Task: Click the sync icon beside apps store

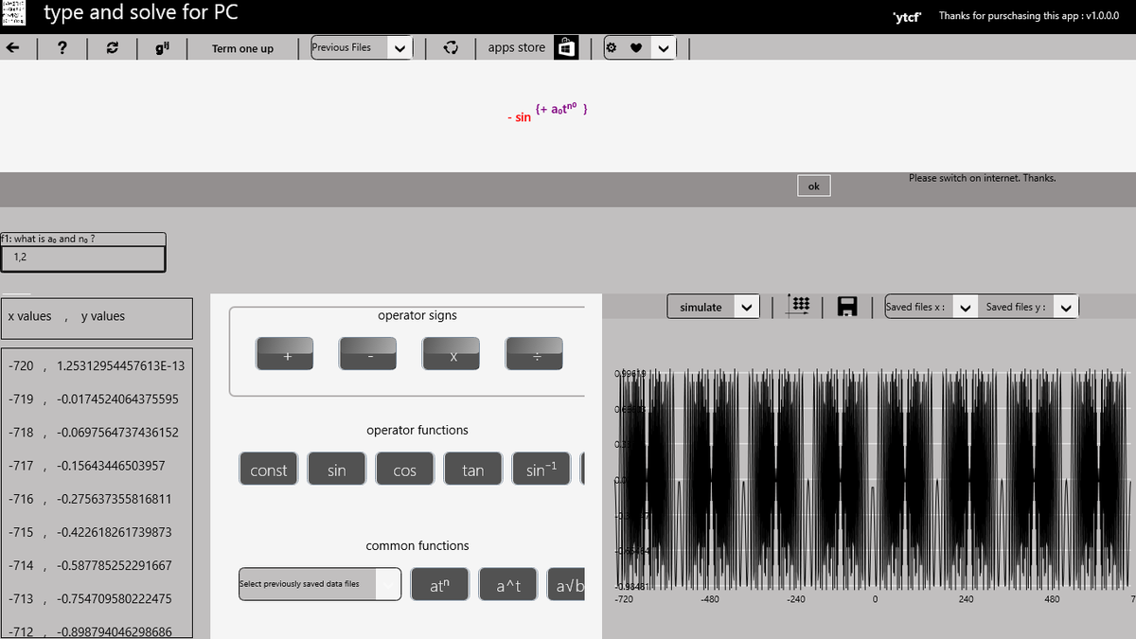Action: [x=452, y=46]
